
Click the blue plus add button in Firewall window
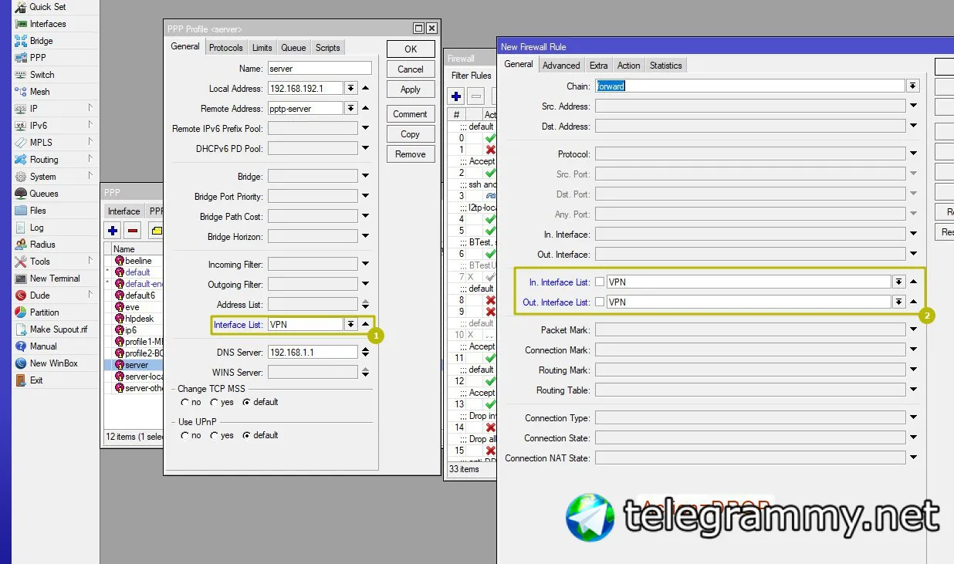[456, 96]
